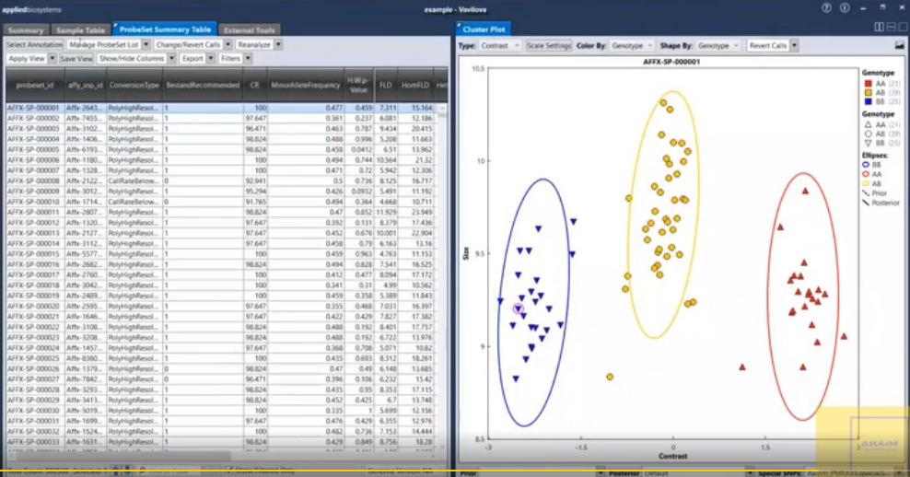Open the Export dropdown arrow
The width and height of the screenshot is (910, 477).
pyautogui.click(x=211, y=58)
